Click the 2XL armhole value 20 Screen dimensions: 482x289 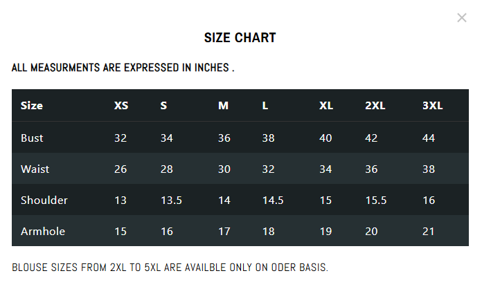point(371,232)
